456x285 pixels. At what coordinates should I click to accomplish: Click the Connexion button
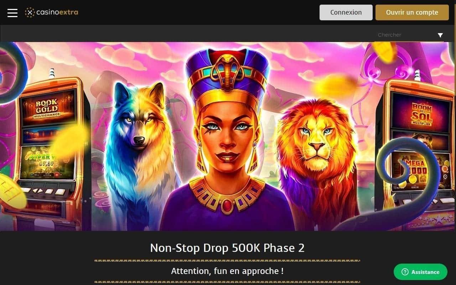click(346, 12)
